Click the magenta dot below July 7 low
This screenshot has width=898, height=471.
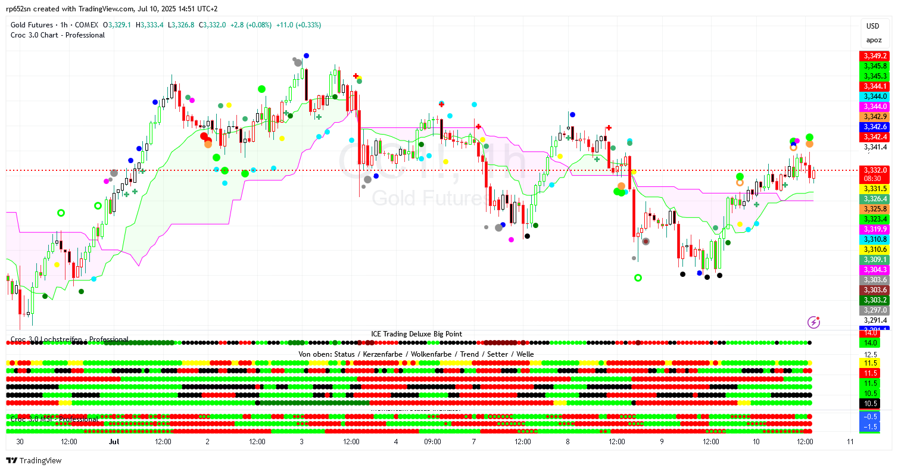pyautogui.click(x=511, y=239)
